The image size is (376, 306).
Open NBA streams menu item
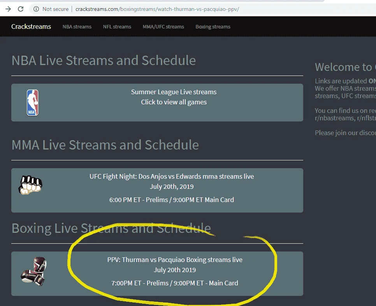(x=77, y=27)
